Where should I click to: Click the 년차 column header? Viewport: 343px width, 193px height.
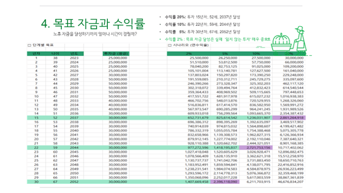[36, 54]
